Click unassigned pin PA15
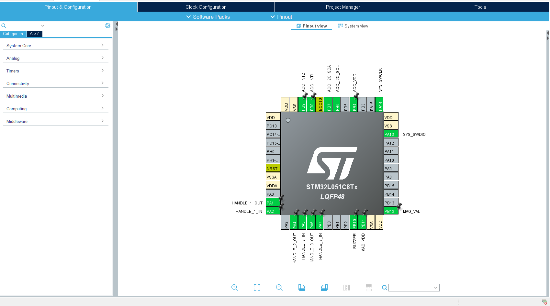The height and width of the screenshot is (306, 550). click(371, 104)
